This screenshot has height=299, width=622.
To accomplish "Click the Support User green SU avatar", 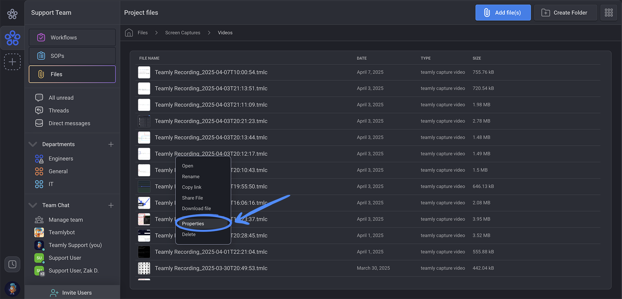I will (39, 258).
